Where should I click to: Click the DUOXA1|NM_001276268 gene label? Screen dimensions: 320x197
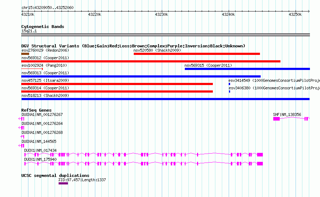42,132
